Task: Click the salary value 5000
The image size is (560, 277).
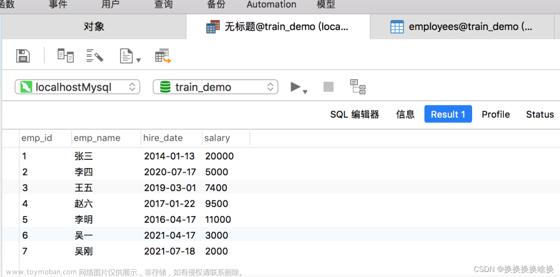Action: tap(216, 172)
